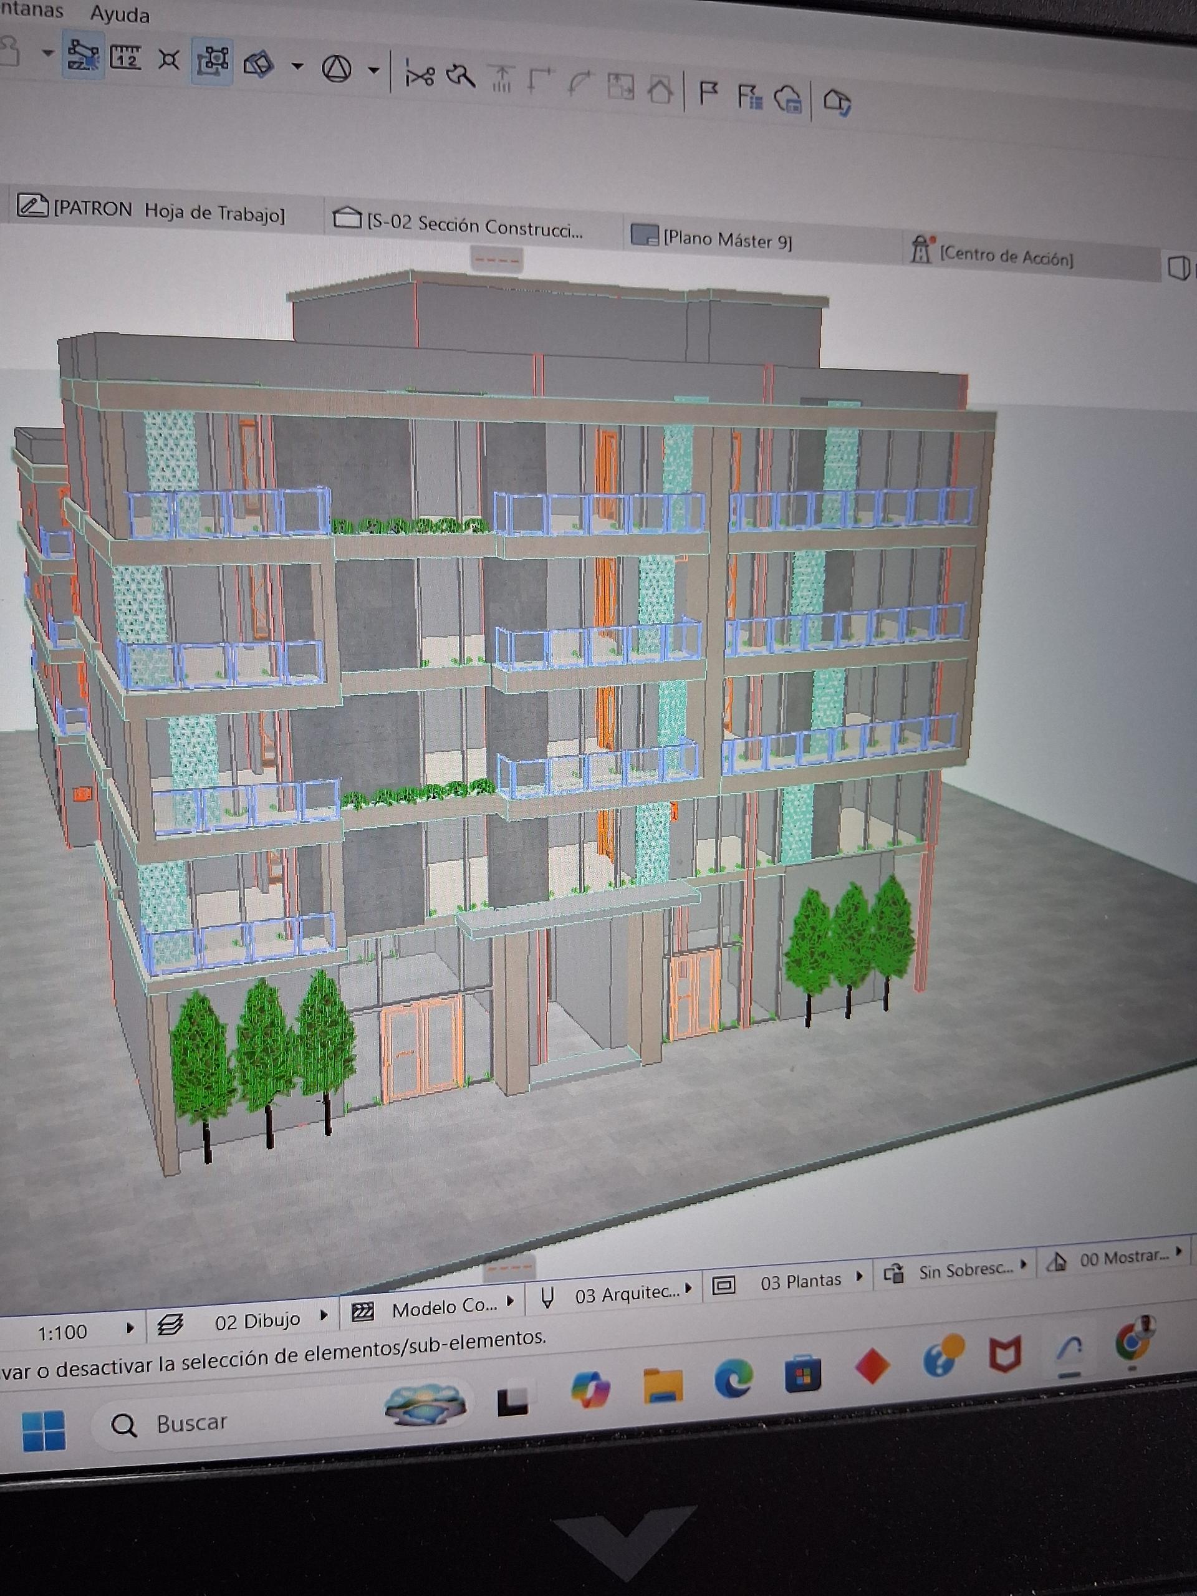Toggle the group suspend selection icon
Image resolution: width=1197 pixels, height=1596 pixels.
pos(214,60)
